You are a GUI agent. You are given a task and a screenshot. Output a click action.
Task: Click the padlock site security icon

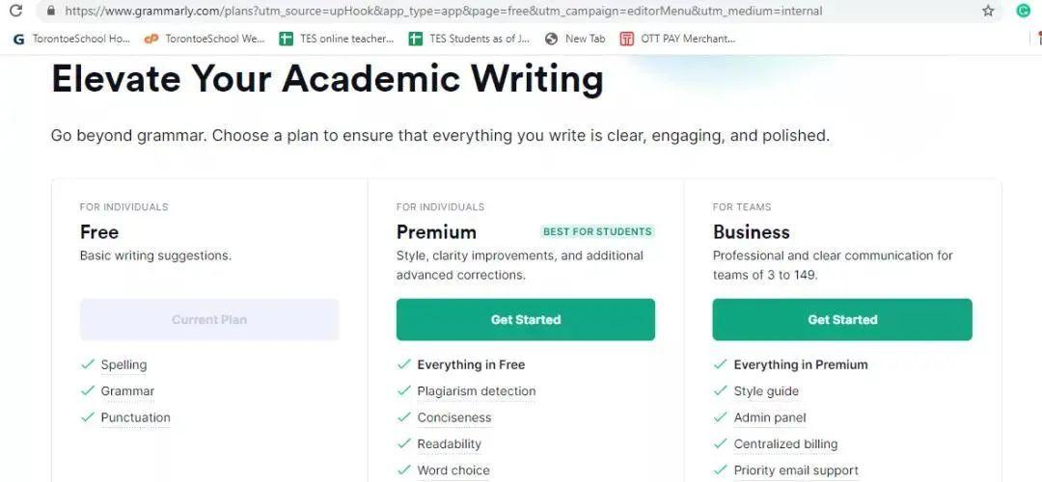click(x=52, y=11)
